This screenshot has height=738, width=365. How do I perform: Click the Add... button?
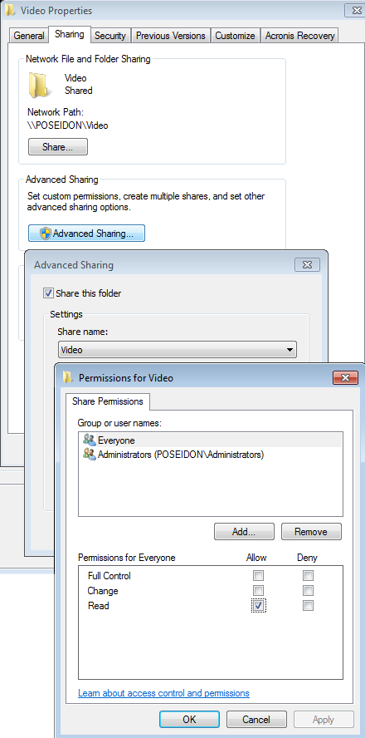pyautogui.click(x=244, y=532)
